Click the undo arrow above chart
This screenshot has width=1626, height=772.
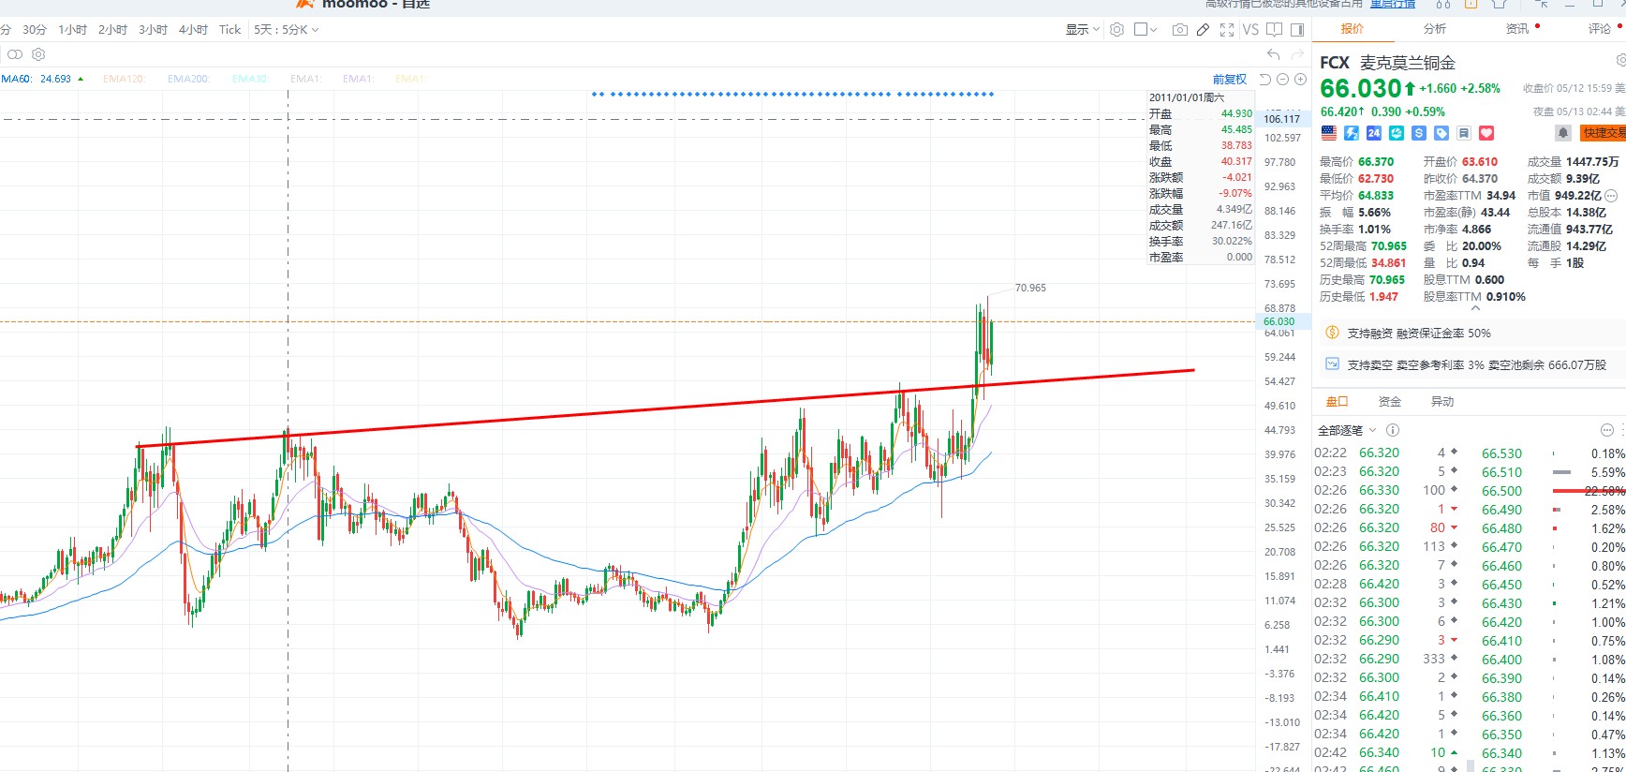point(1273,54)
